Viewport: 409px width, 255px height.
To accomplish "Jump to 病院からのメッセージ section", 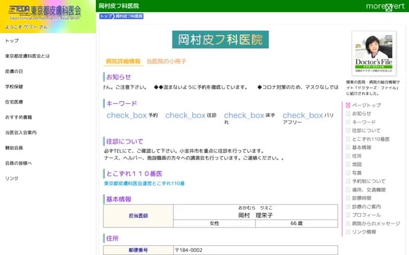I will 376,223.
